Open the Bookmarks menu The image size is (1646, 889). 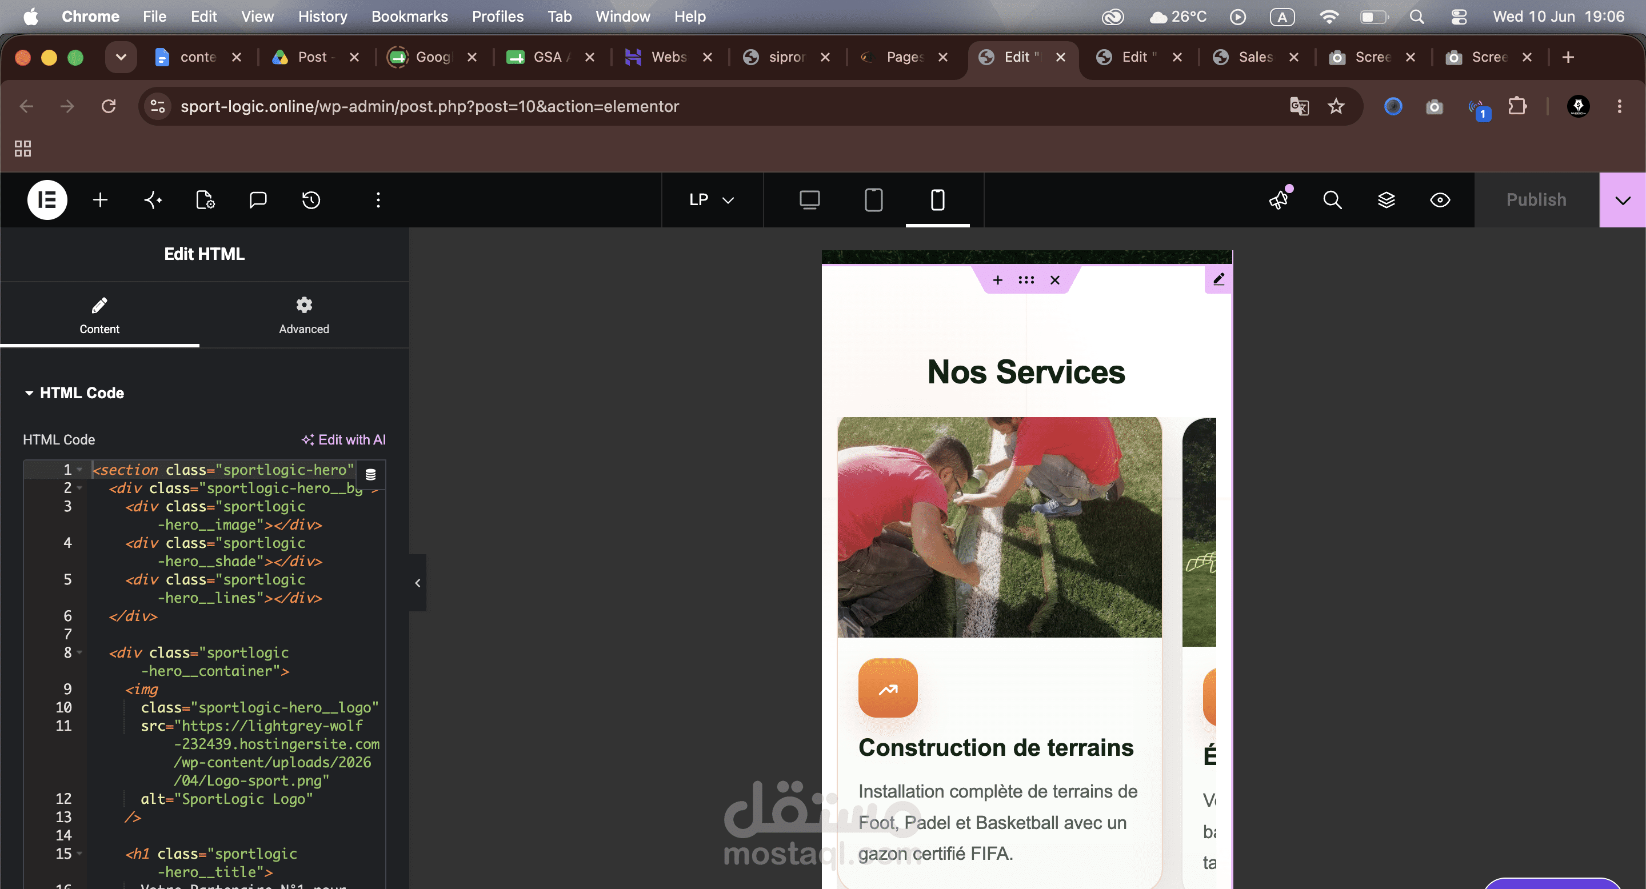(x=410, y=17)
